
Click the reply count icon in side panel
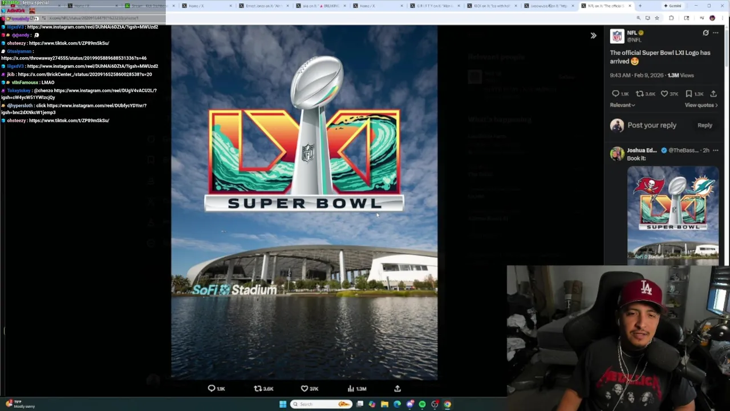[x=615, y=94]
